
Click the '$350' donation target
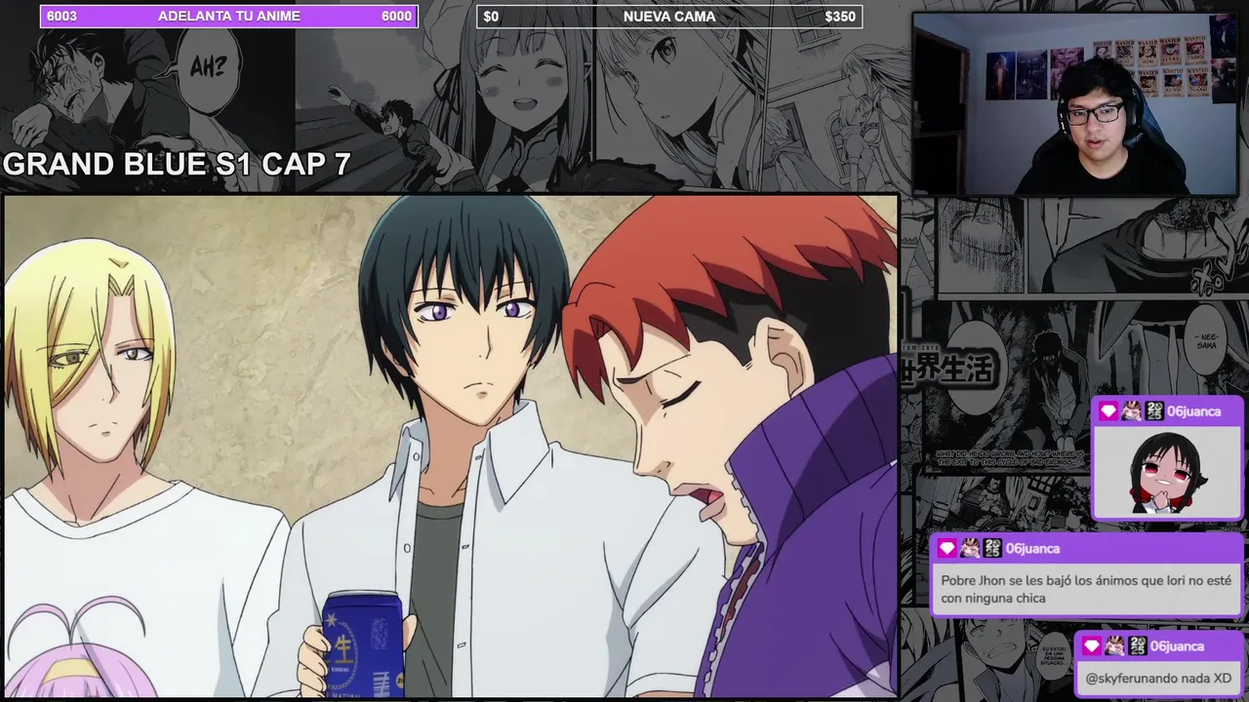point(840,17)
